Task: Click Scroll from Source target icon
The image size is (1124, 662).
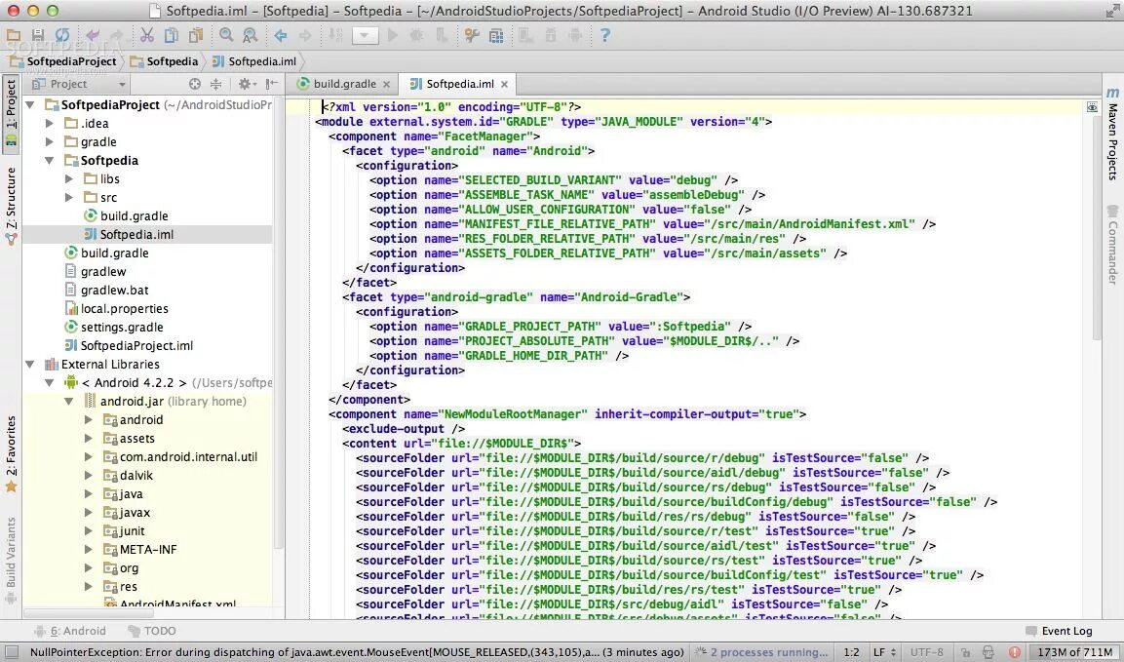Action: 194,84
